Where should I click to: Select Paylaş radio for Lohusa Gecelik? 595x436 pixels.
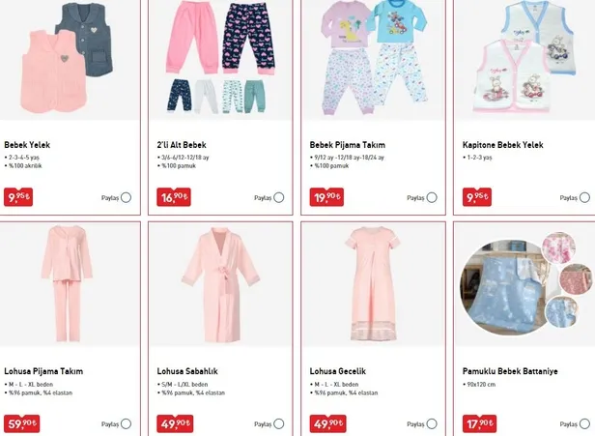(x=432, y=423)
